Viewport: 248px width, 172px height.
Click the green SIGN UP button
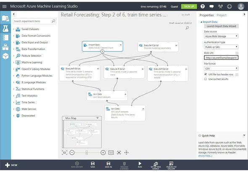pos(189,6)
